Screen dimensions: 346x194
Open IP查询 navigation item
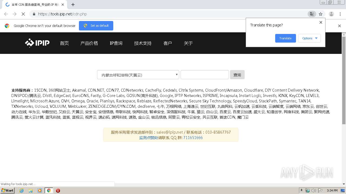coord(116,43)
